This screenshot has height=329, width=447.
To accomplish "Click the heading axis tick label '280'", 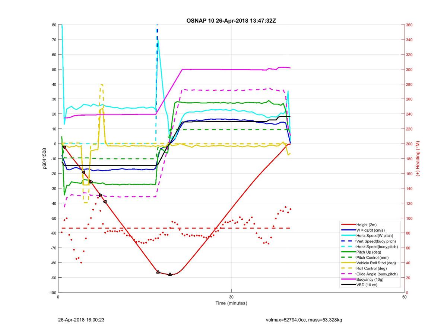I will pos(409,84).
